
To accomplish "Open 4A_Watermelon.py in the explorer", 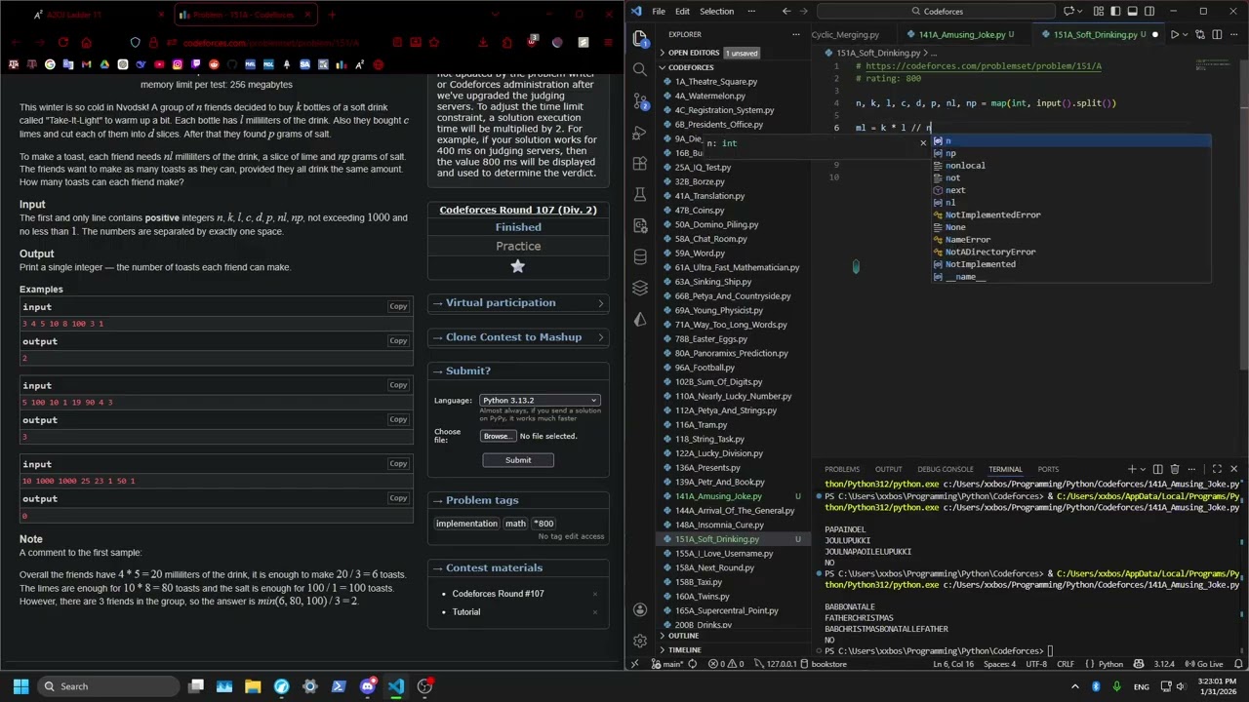I will (x=709, y=96).
